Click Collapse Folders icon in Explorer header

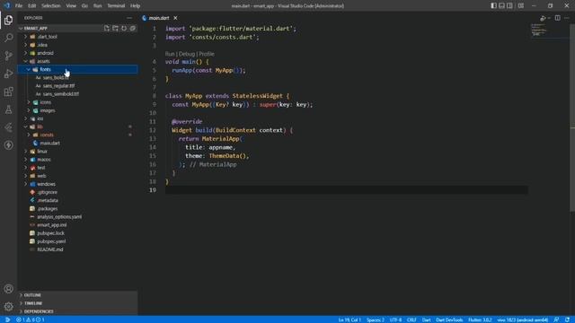point(133,28)
